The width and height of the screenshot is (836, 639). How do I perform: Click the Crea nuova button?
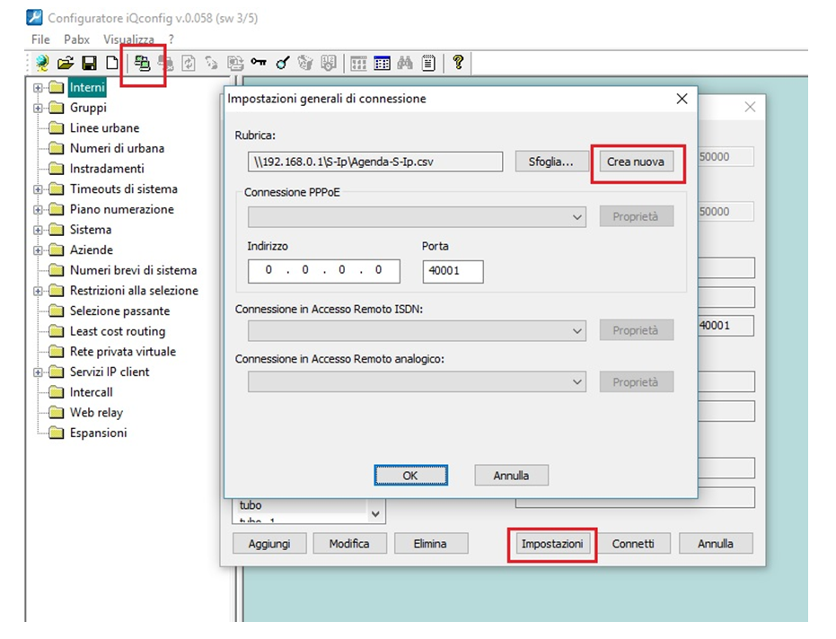coord(636,162)
